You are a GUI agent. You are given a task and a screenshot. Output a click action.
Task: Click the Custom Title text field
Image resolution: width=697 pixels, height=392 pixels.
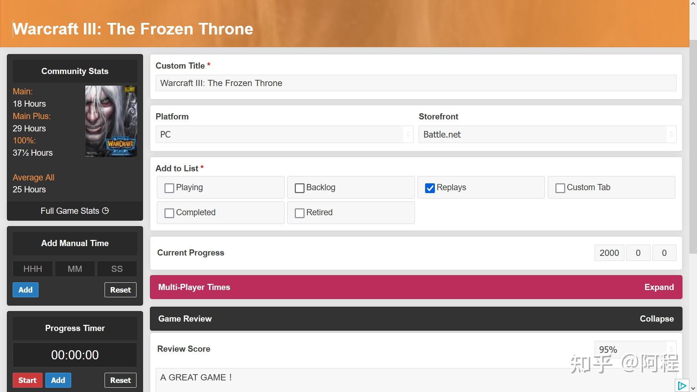tap(416, 83)
